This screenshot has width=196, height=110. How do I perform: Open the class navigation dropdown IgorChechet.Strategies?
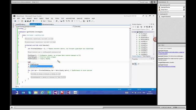(44, 27)
